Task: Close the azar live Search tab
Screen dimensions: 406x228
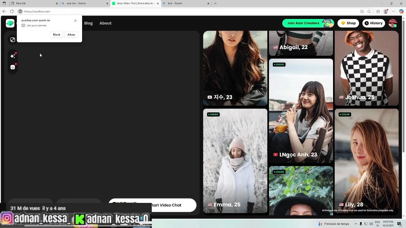Action: [x=107, y=3]
